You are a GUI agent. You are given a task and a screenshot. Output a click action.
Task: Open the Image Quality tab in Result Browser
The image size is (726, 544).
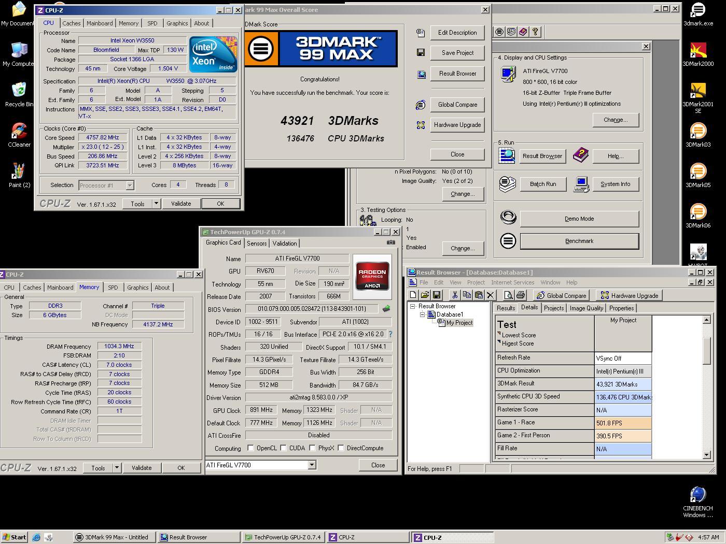587,308
